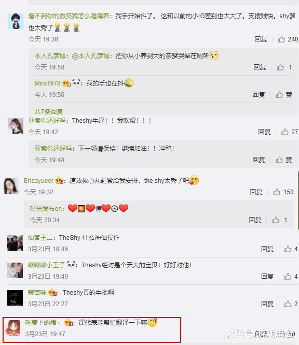Like Ericayueer's comment with 150 likes

point(277,192)
